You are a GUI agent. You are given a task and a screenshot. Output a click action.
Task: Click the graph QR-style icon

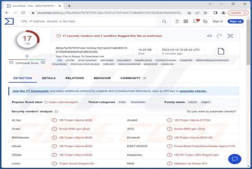tap(230, 36)
